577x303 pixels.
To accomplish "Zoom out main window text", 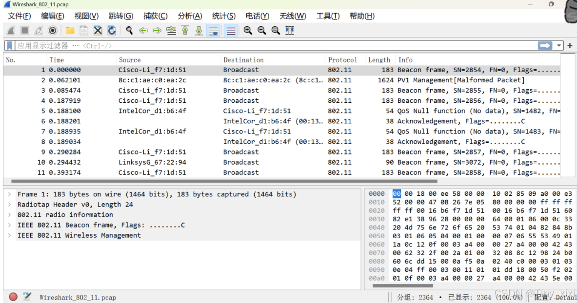I will (x=261, y=31).
